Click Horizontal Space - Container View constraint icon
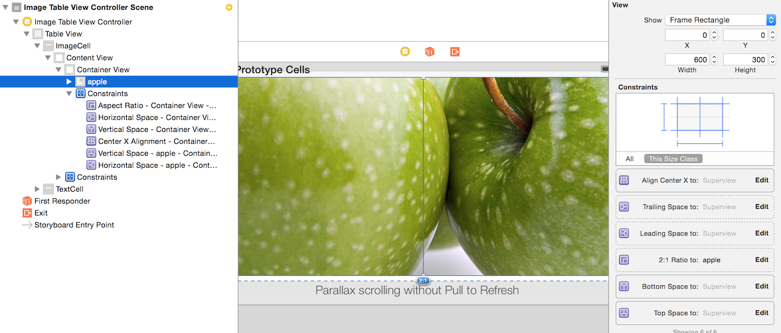Screen dimensions: 781x333 click(91, 117)
